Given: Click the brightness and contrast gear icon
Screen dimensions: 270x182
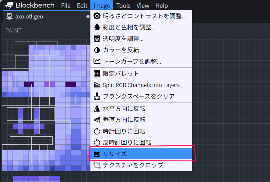Looking at the screenshot, I should [97, 16].
